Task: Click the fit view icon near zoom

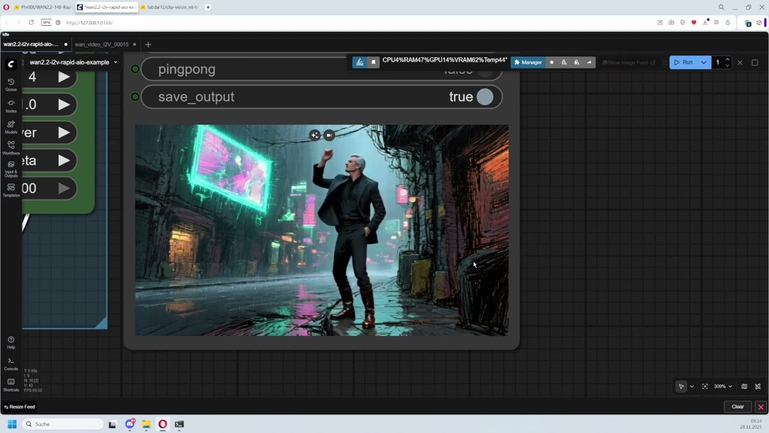Action: pyautogui.click(x=705, y=386)
